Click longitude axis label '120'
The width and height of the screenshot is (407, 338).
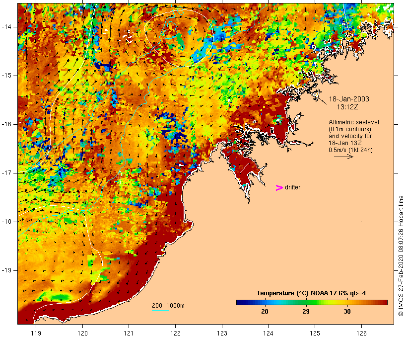tap(82, 334)
